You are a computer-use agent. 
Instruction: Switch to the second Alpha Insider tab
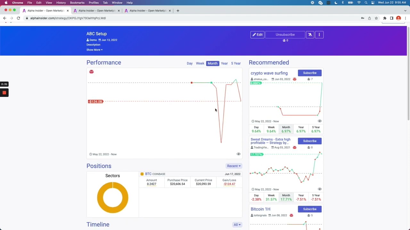97,11
